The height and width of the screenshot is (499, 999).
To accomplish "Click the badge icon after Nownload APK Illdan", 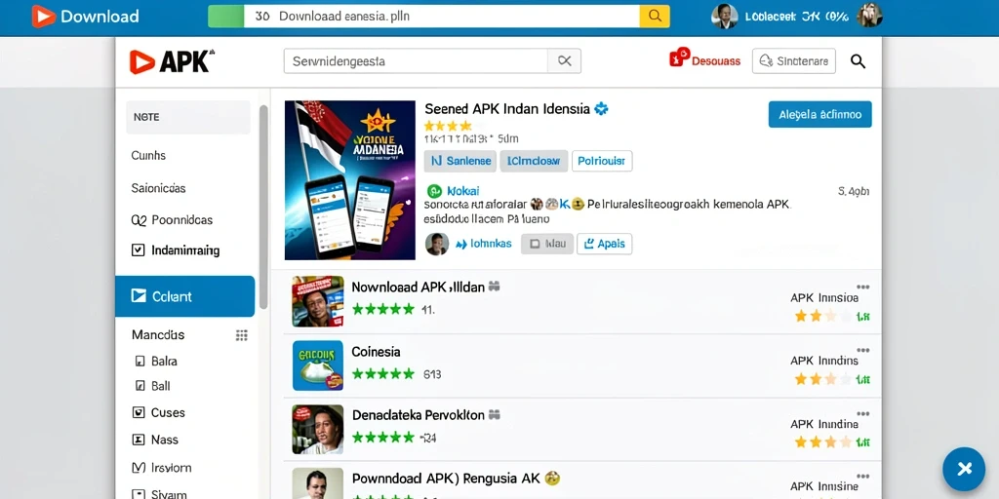I will (x=494, y=288).
